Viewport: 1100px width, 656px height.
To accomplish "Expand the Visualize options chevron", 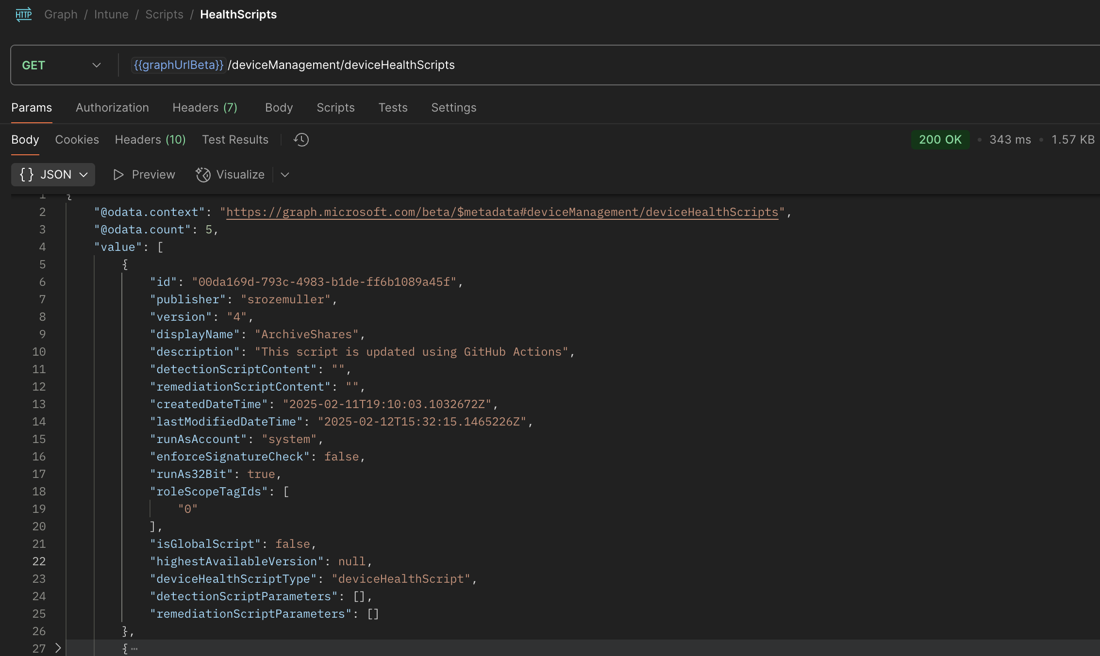I will [x=285, y=175].
